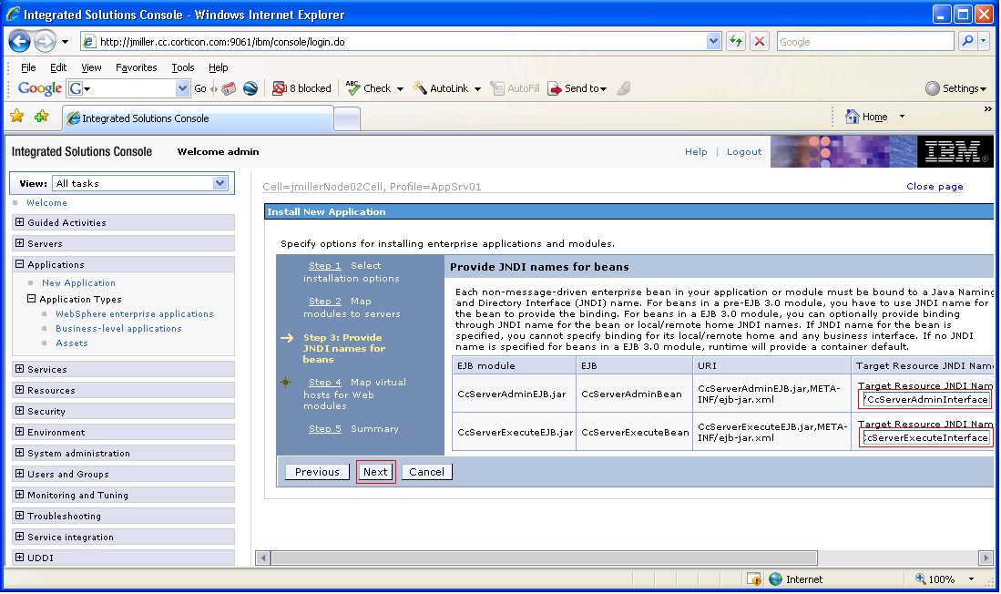Click the "8 blocked" popup blocker icon
The height and width of the screenshot is (594, 1001).
(x=301, y=88)
